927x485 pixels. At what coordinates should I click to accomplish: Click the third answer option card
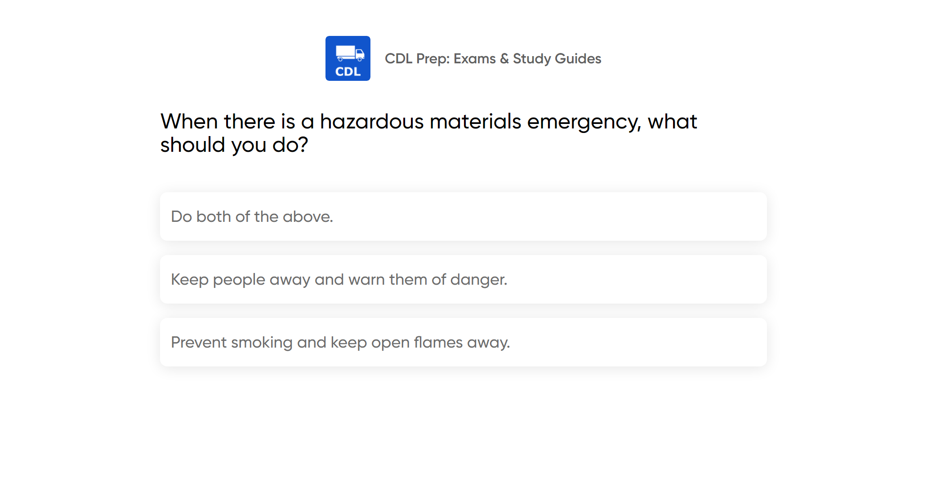(463, 342)
